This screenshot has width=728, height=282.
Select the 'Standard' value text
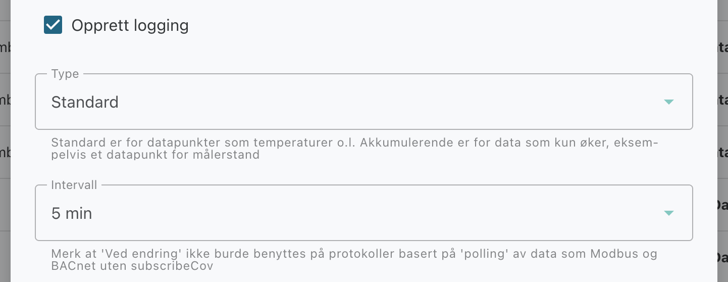85,102
